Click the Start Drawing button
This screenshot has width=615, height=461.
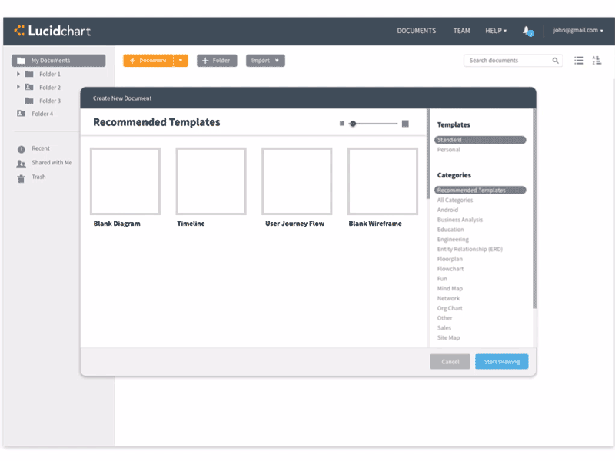501,361
